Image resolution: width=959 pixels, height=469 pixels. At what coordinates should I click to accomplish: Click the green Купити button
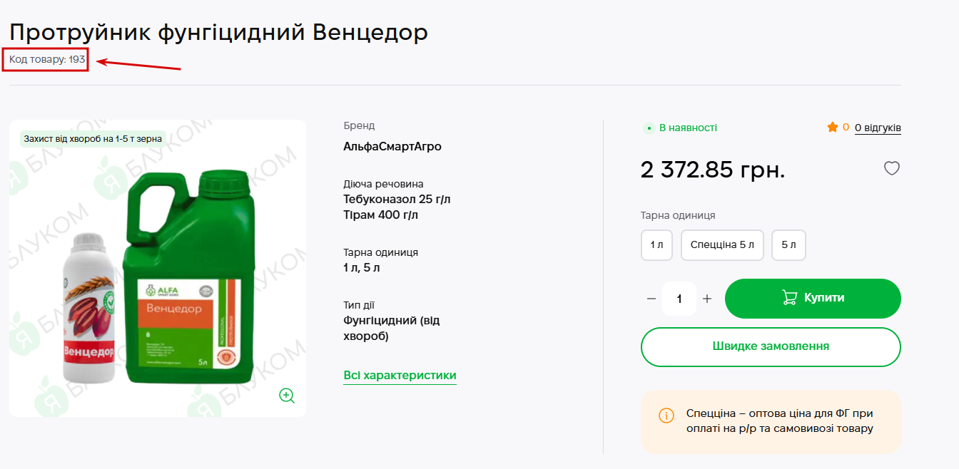point(813,299)
